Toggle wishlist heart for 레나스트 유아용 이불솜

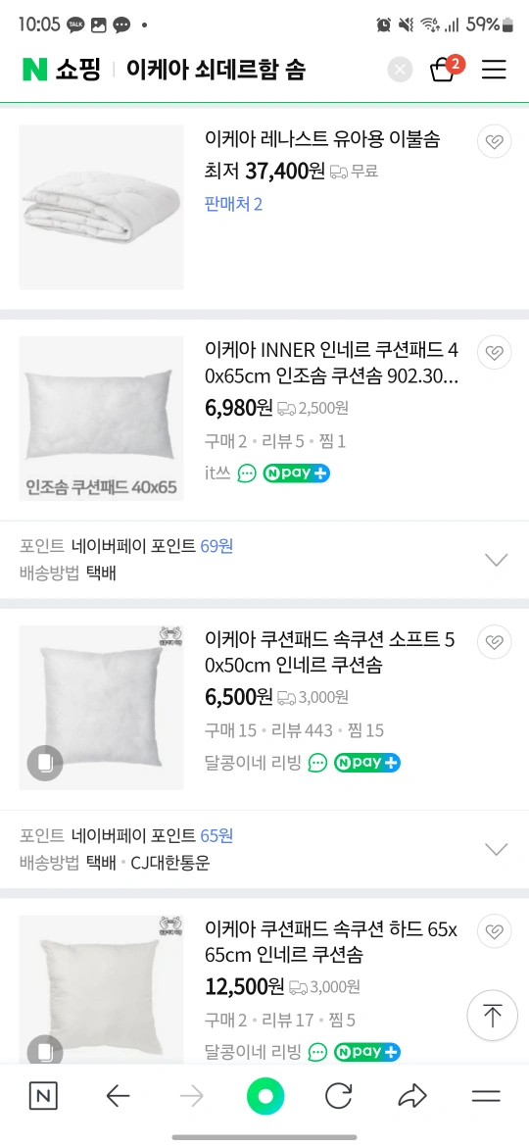(x=495, y=141)
